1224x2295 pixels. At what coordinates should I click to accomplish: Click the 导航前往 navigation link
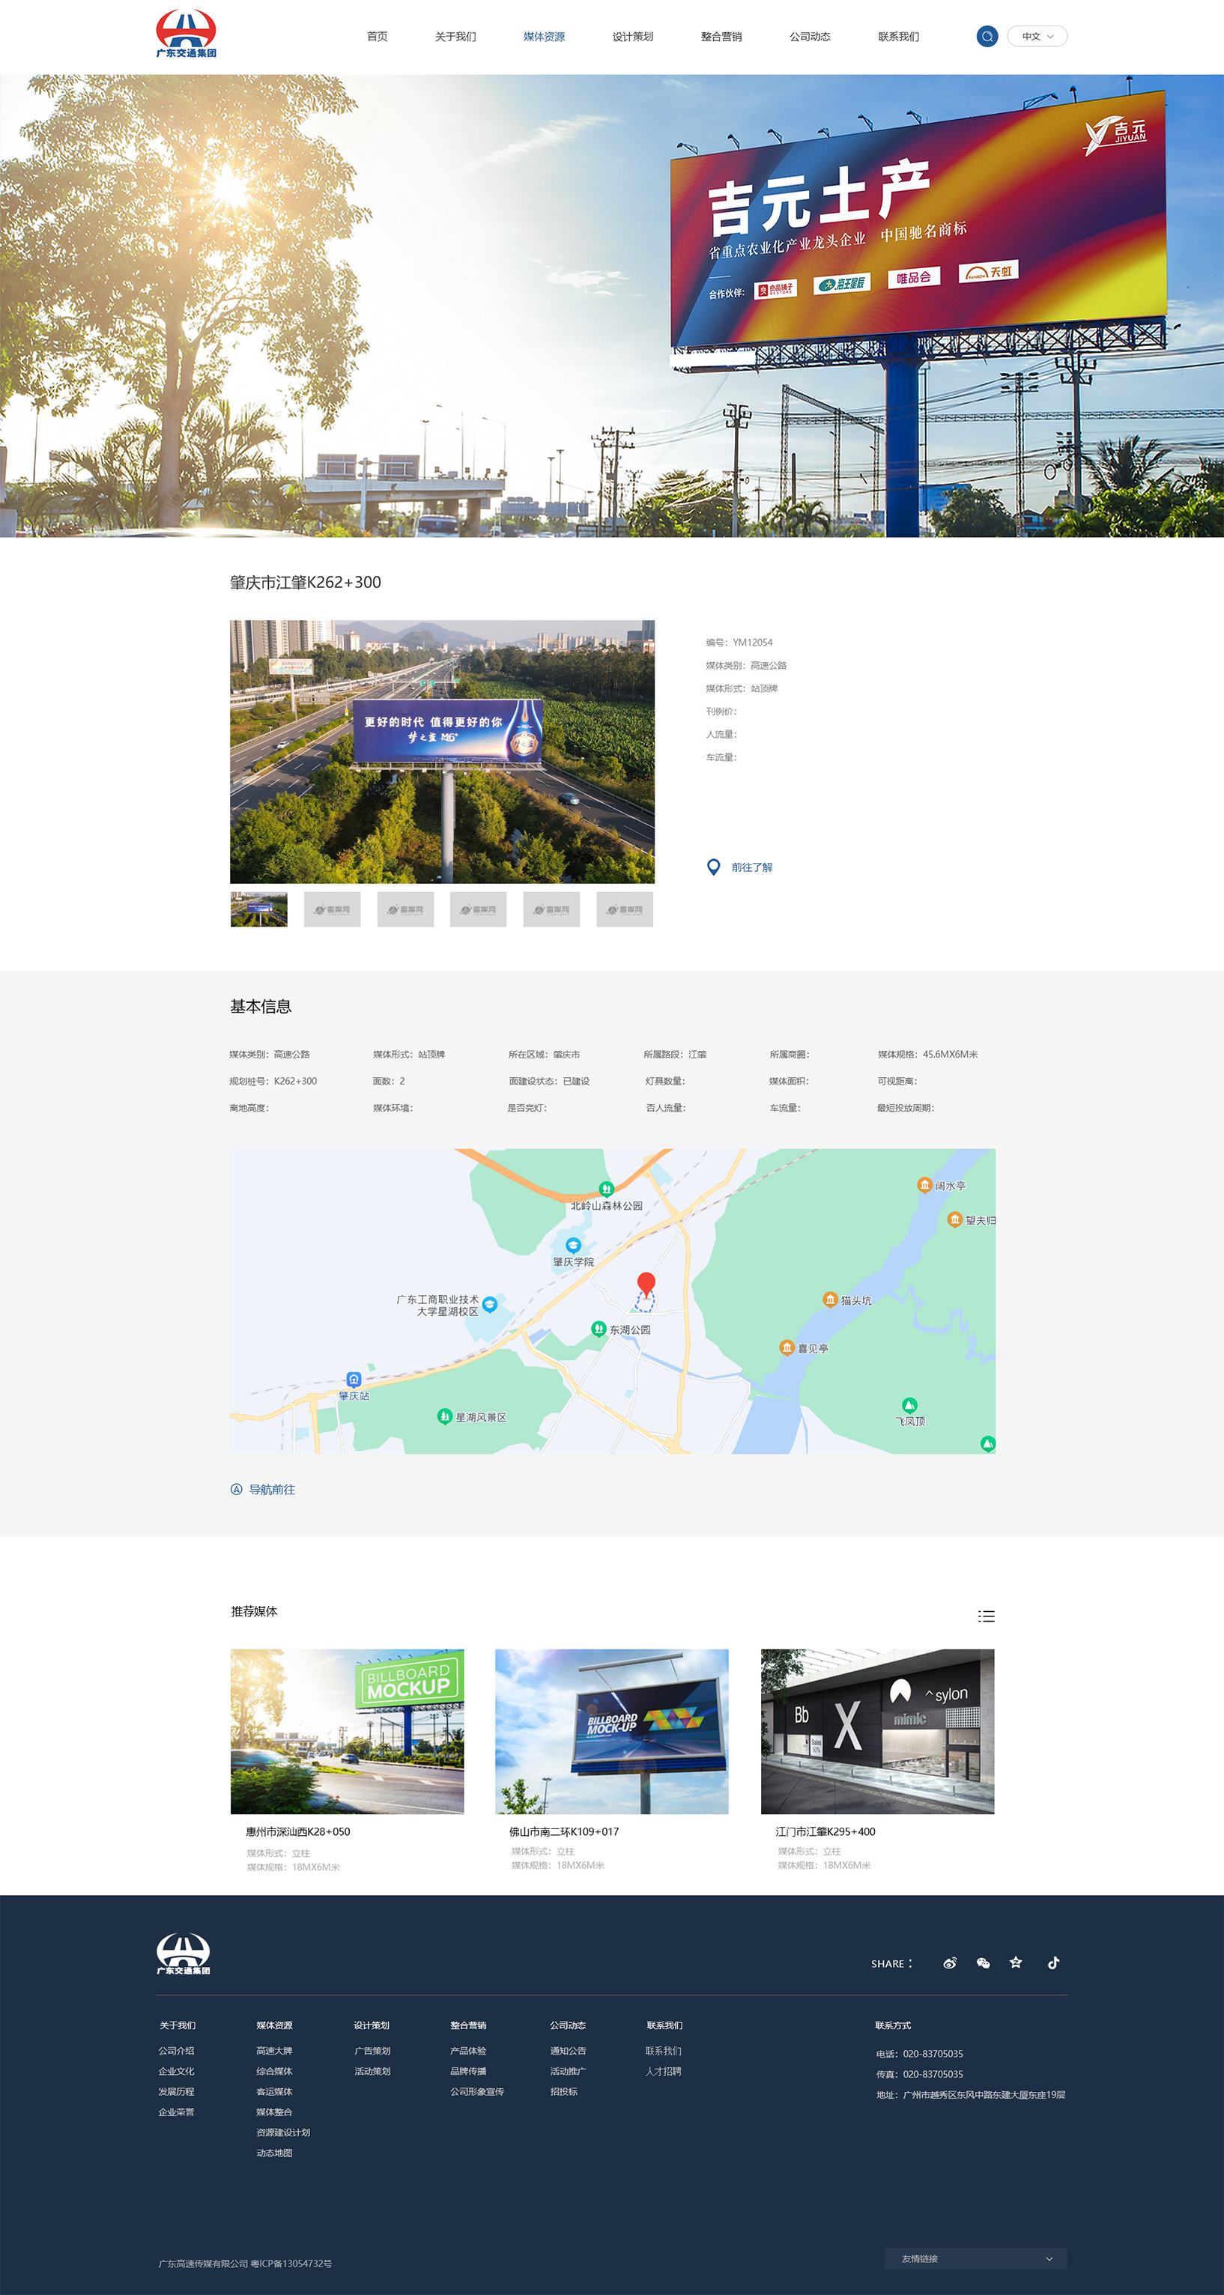tap(263, 1490)
